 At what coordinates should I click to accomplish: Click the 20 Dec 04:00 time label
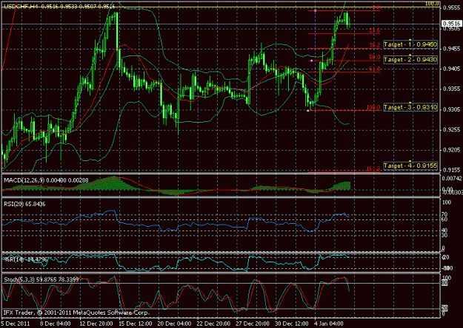(x=174, y=324)
